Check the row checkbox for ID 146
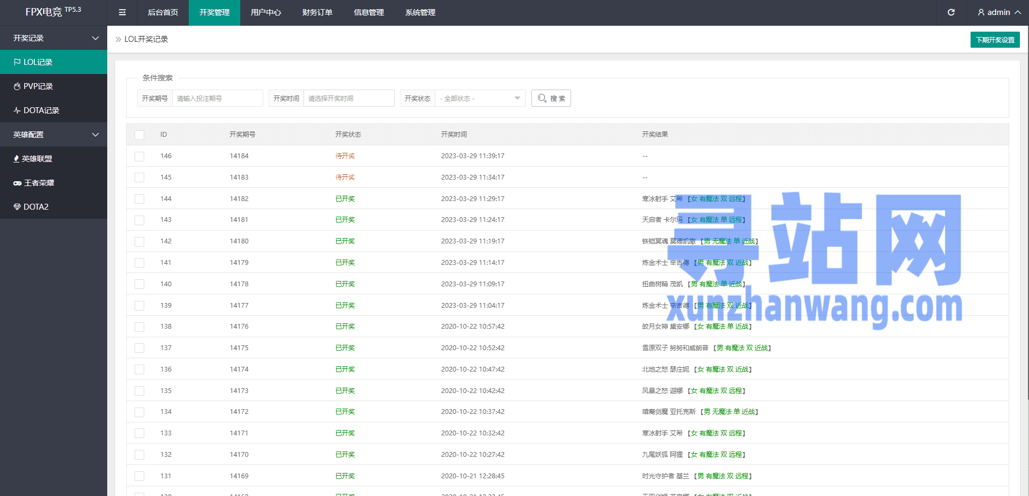Viewport: 1029px width, 496px height. coord(139,156)
